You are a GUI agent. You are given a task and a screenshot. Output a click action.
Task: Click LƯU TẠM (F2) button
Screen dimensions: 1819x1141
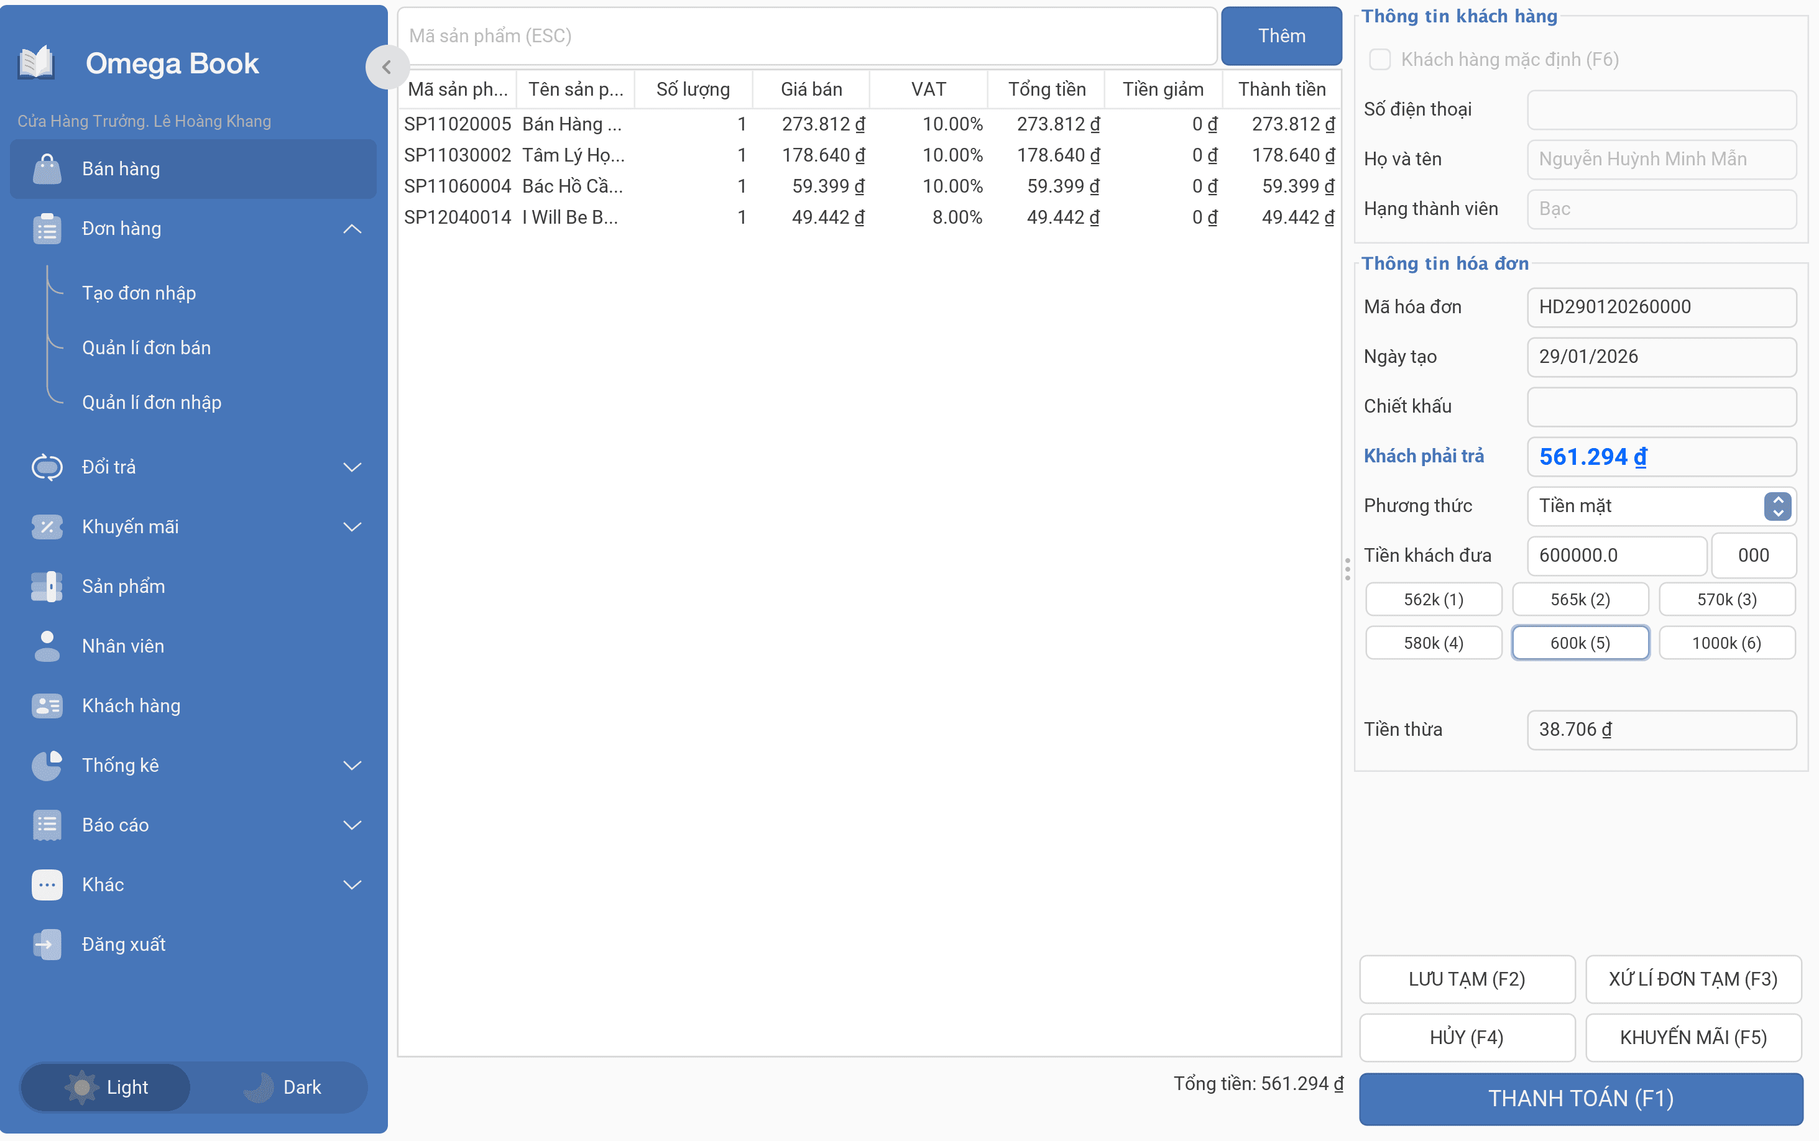pyautogui.click(x=1467, y=979)
